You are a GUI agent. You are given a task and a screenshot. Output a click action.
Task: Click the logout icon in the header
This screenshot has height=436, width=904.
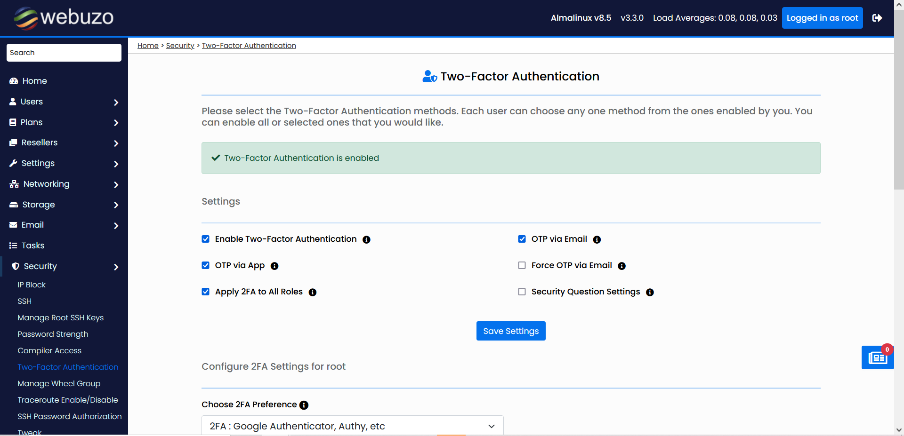click(x=877, y=18)
